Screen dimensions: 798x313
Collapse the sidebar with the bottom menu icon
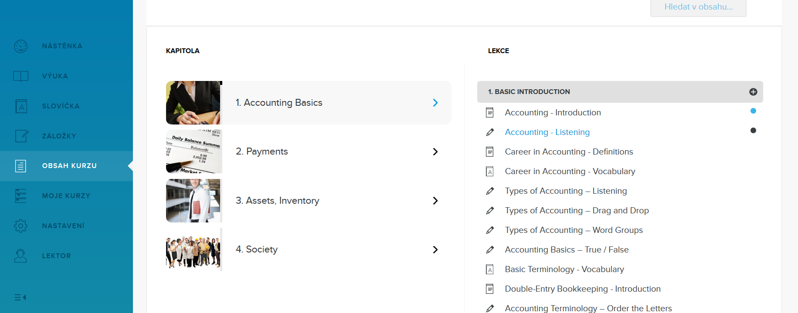pos(20,297)
